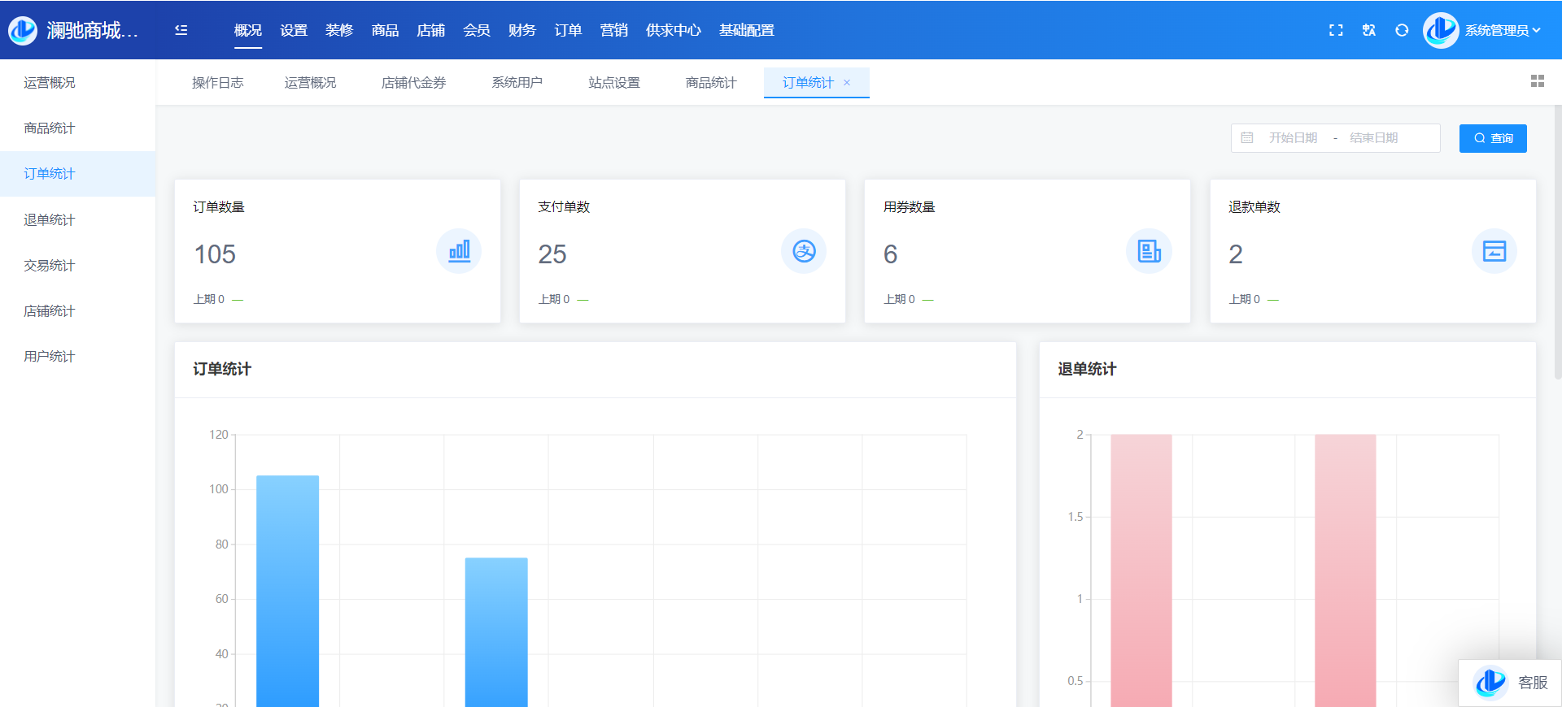The width and height of the screenshot is (1562, 707).
Task: Open 财务 in the top navigation
Action: point(521,30)
